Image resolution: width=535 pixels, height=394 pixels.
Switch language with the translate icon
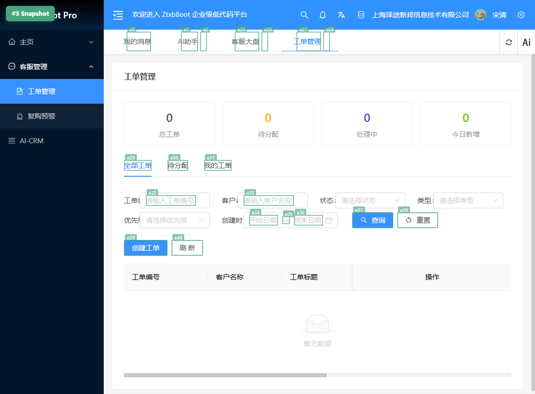point(341,15)
